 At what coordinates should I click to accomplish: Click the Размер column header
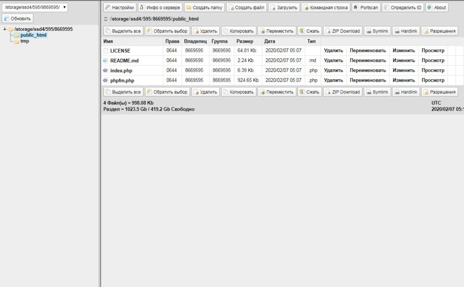point(245,41)
